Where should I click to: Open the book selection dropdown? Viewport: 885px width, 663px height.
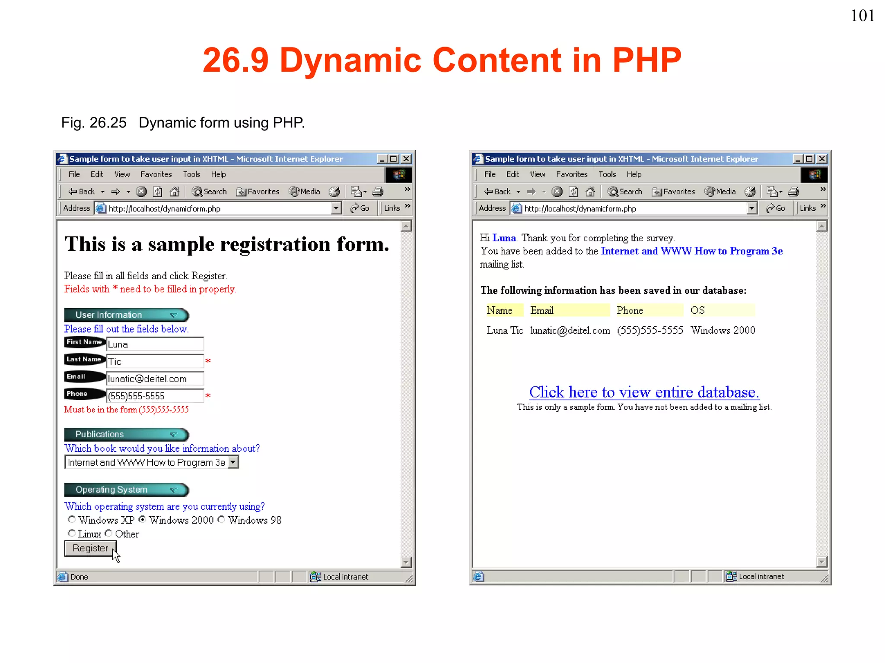(233, 462)
